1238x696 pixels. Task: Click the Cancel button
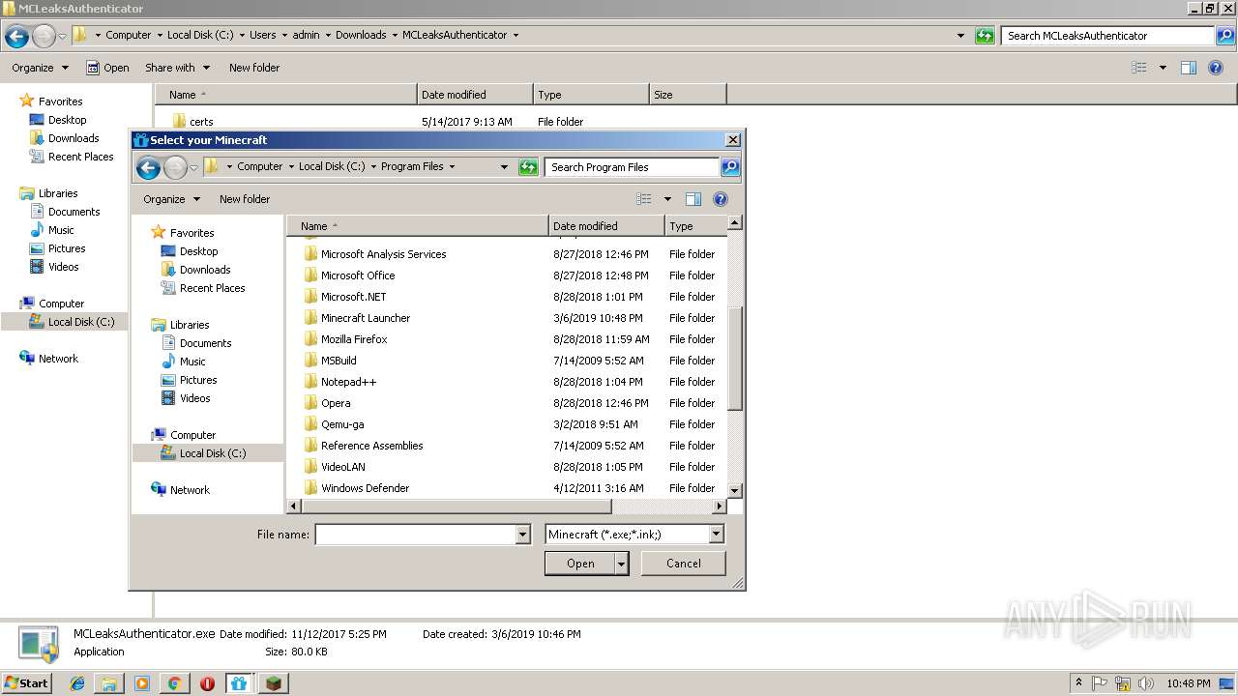coord(684,564)
